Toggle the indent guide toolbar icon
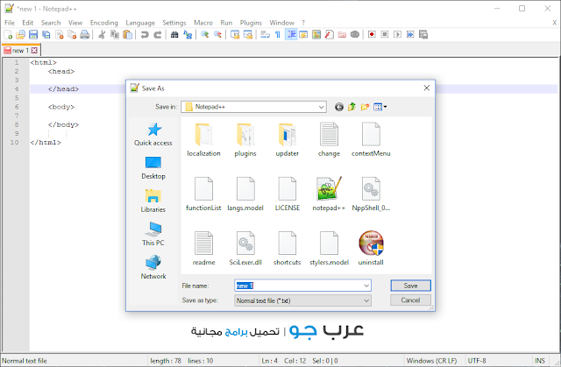The image size is (561, 367). click(x=291, y=35)
